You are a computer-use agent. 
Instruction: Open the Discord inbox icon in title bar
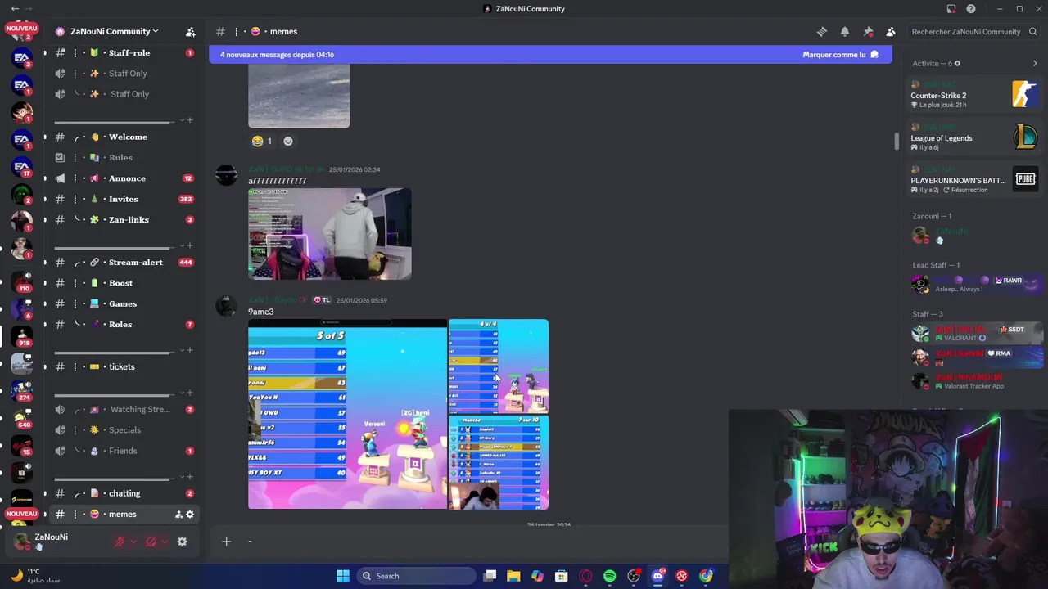pos(951,9)
